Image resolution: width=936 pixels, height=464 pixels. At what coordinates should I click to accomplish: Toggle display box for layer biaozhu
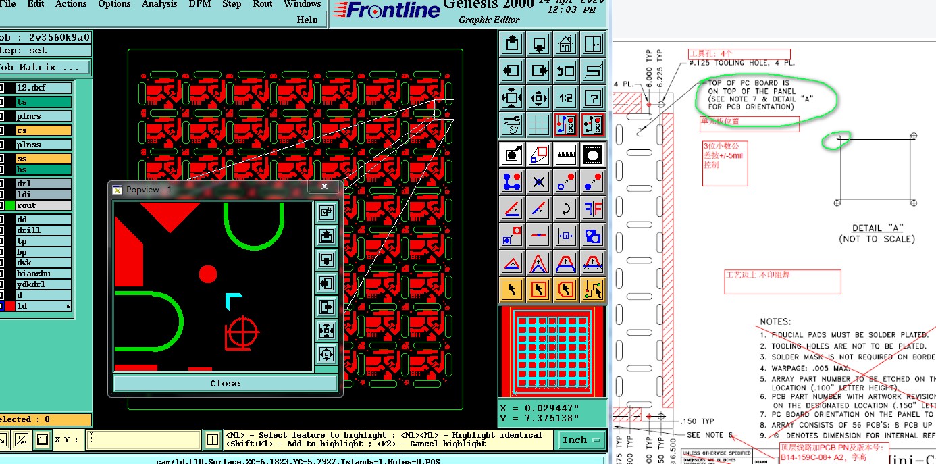(2, 274)
